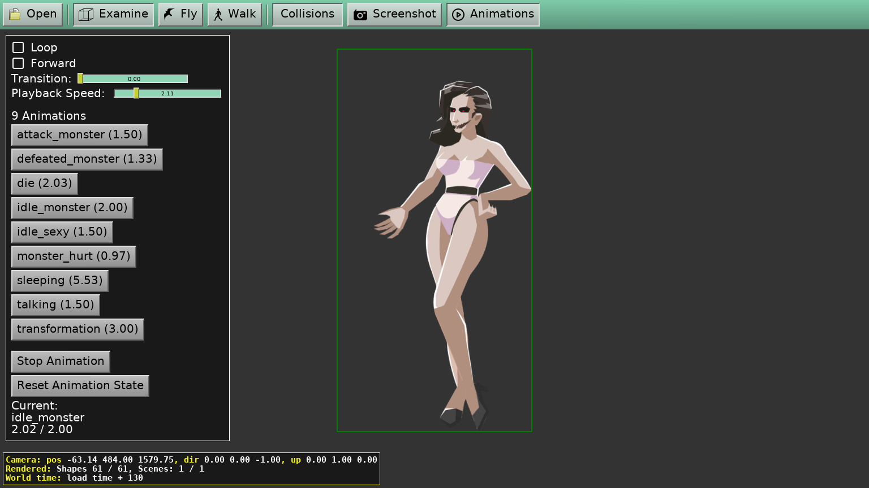Take a Screenshot with camera icon
Image resolution: width=869 pixels, height=488 pixels.
360,15
